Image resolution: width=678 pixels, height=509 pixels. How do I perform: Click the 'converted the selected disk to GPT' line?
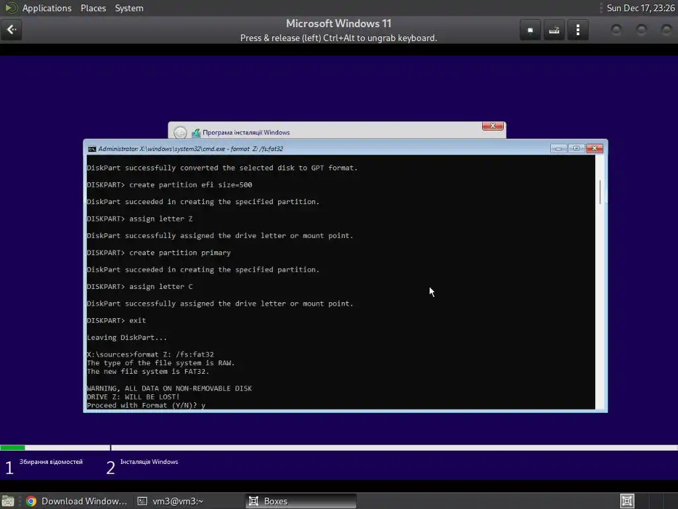(x=222, y=168)
